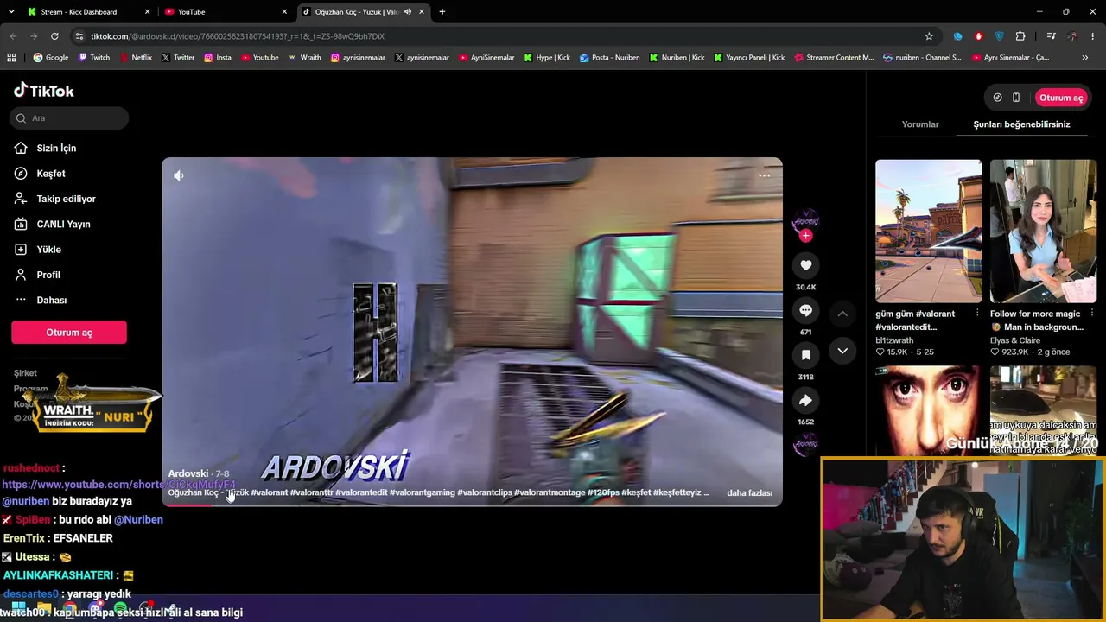Open the browser extensions puzzle icon
The height and width of the screenshot is (622, 1106).
click(x=1020, y=36)
